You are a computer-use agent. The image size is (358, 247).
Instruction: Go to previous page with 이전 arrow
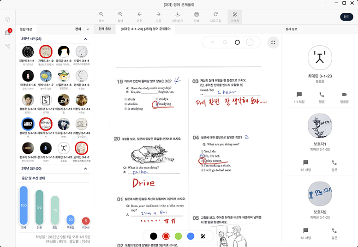click(139, 17)
